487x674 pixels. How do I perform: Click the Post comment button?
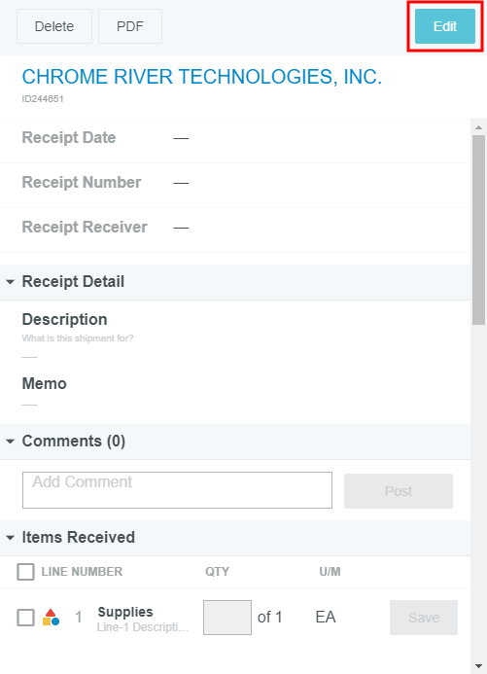pyautogui.click(x=399, y=491)
